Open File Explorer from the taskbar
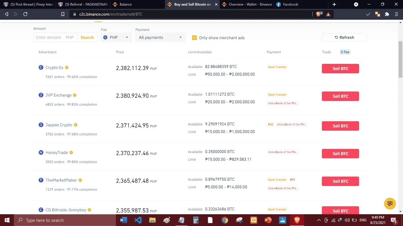This screenshot has width=403, height=226. click(152, 220)
